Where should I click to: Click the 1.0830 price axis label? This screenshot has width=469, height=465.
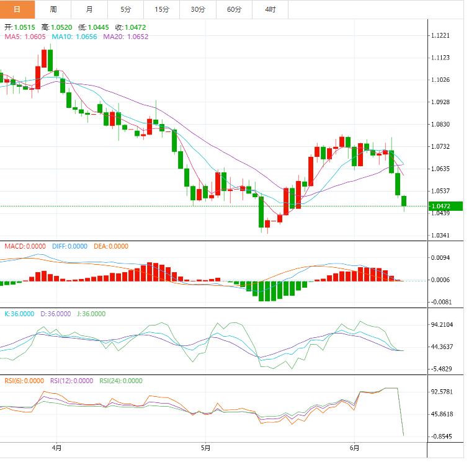[x=440, y=125]
